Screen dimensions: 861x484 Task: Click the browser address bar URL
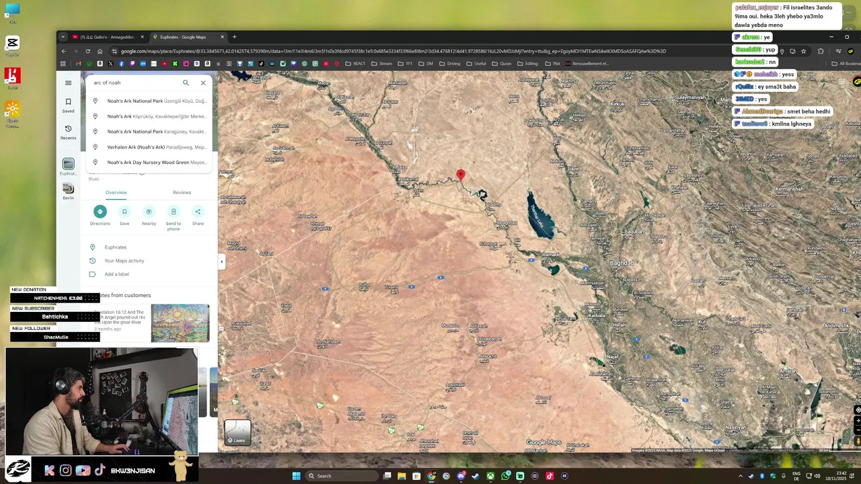(x=393, y=51)
